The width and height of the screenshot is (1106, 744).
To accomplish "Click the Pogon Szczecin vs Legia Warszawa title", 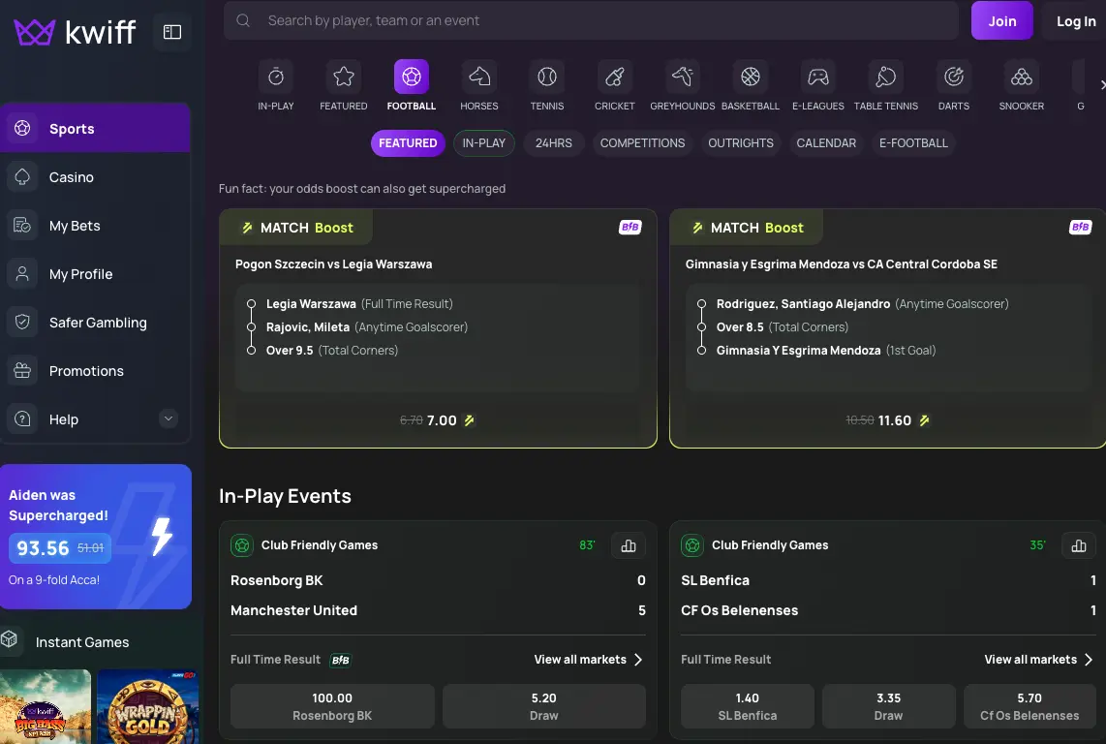I will point(333,264).
